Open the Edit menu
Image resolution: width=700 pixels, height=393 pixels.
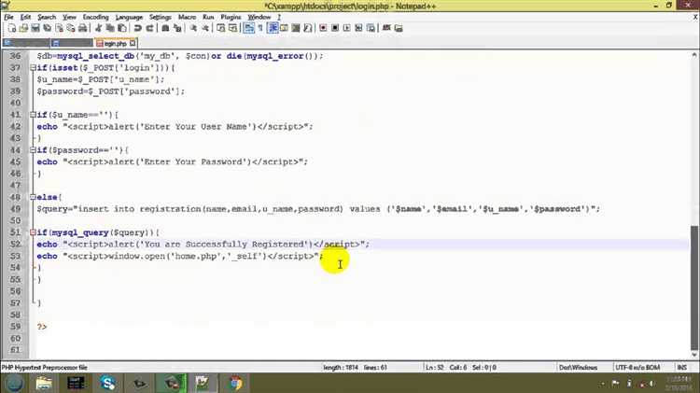(25, 17)
